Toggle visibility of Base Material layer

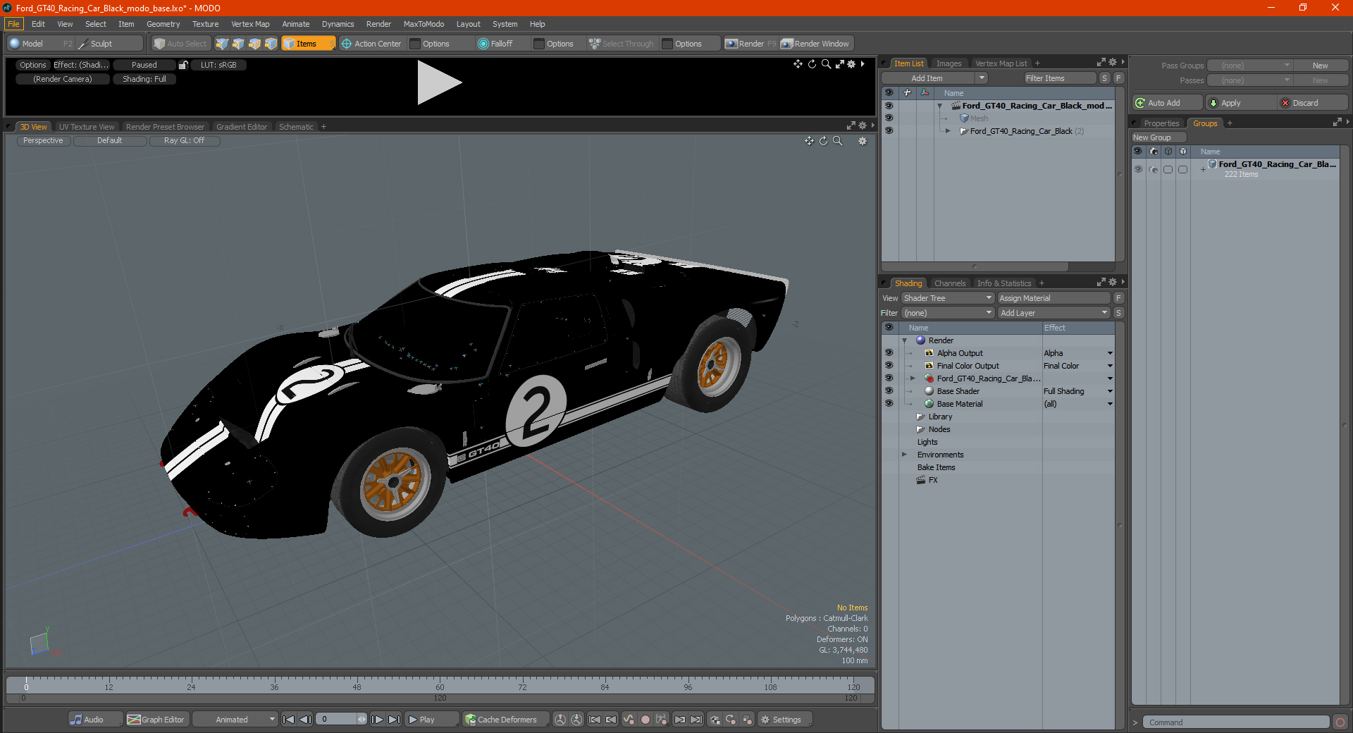point(889,404)
